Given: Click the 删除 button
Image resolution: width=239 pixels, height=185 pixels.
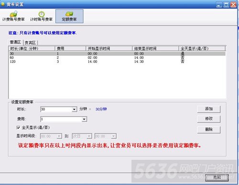Looking at the screenshot, I should point(209,129).
